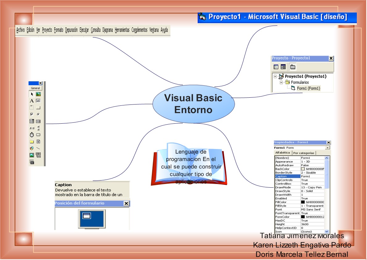Viewport: 367px width, 260px height.
Task: Select the Label tool (A icon)
Action: point(31,101)
